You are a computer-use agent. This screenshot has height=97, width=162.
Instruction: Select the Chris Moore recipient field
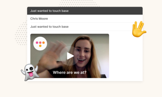(85, 19)
